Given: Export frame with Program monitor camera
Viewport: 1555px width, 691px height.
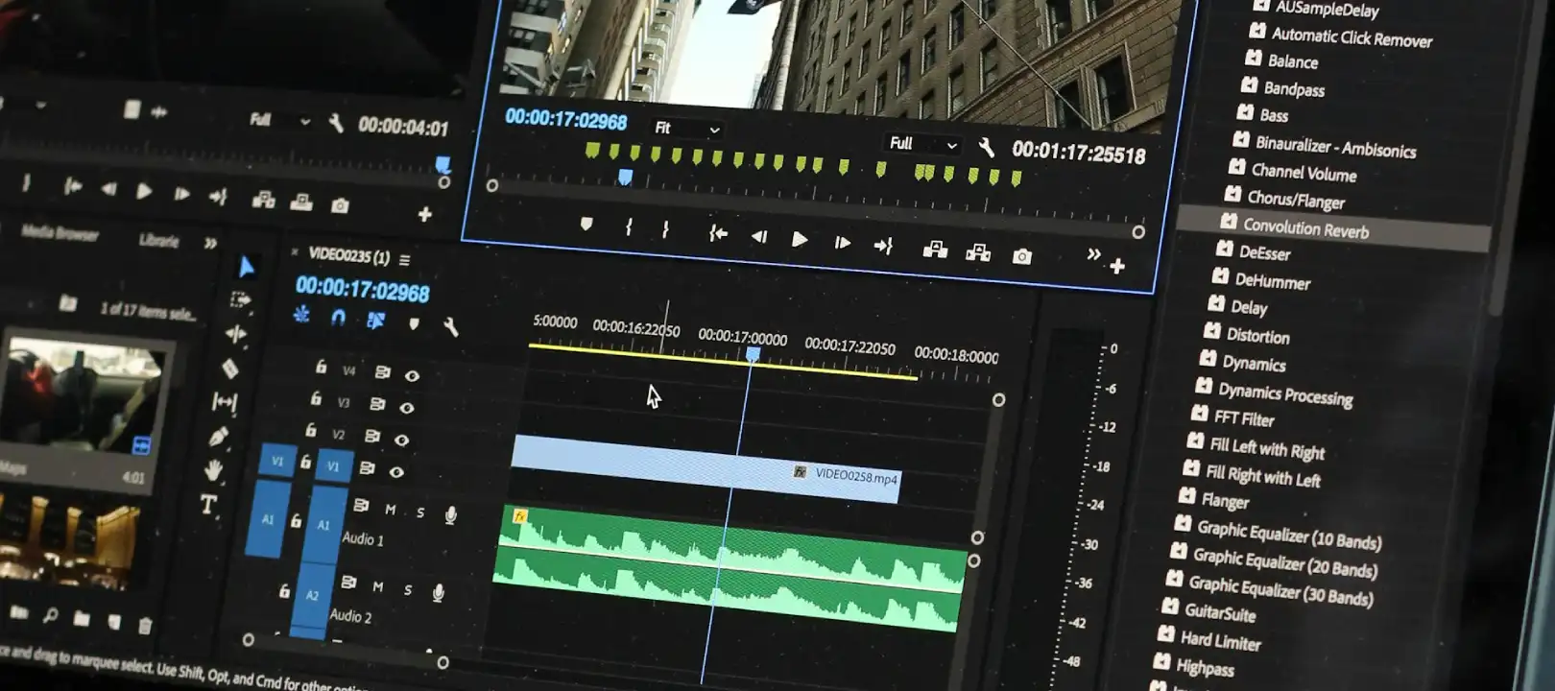Looking at the screenshot, I should [1022, 256].
